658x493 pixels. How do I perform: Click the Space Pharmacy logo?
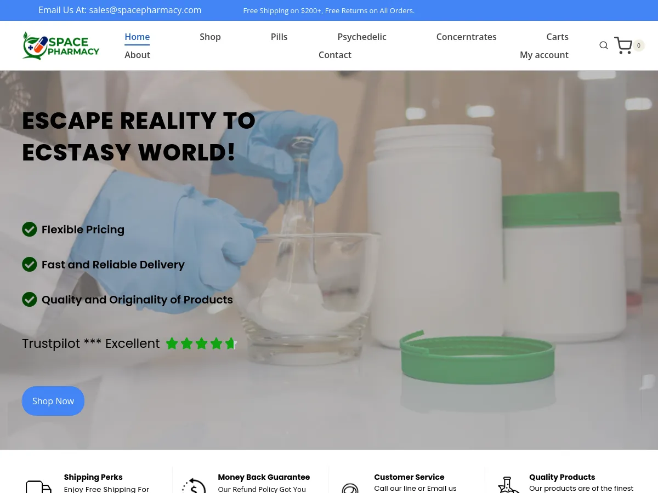point(60,45)
